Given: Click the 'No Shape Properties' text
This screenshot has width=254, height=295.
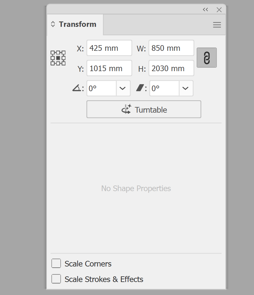Looking at the screenshot, I should pos(136,188).
